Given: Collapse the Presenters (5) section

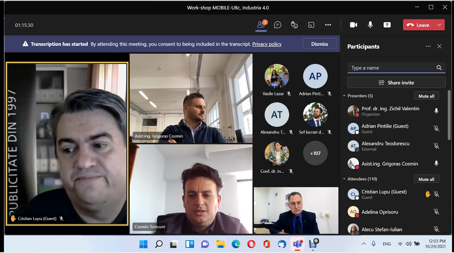Looking at the screenshot, I should [x=344, y=96].
